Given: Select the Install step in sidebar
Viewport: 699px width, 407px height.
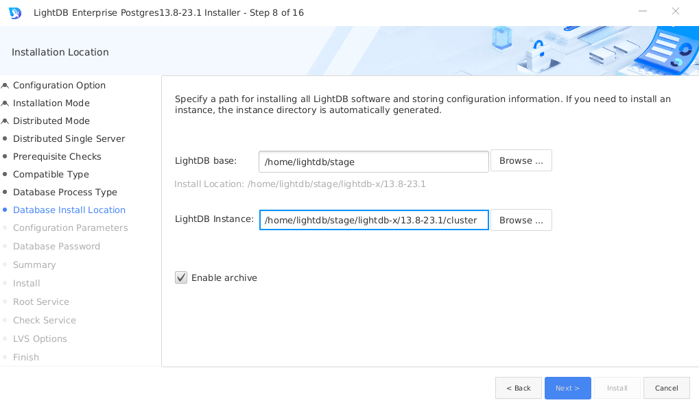Looking at the screenshot, I should click(x=26, y=283).
